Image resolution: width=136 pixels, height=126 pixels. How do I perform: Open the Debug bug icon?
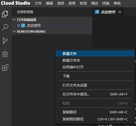point(5,54)
